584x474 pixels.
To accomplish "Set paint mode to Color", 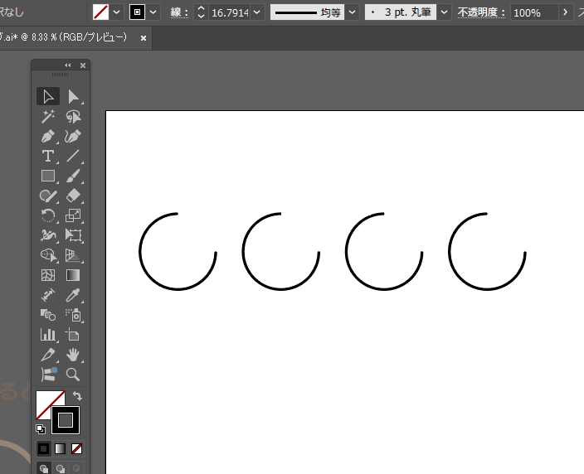I will [44, 448].
